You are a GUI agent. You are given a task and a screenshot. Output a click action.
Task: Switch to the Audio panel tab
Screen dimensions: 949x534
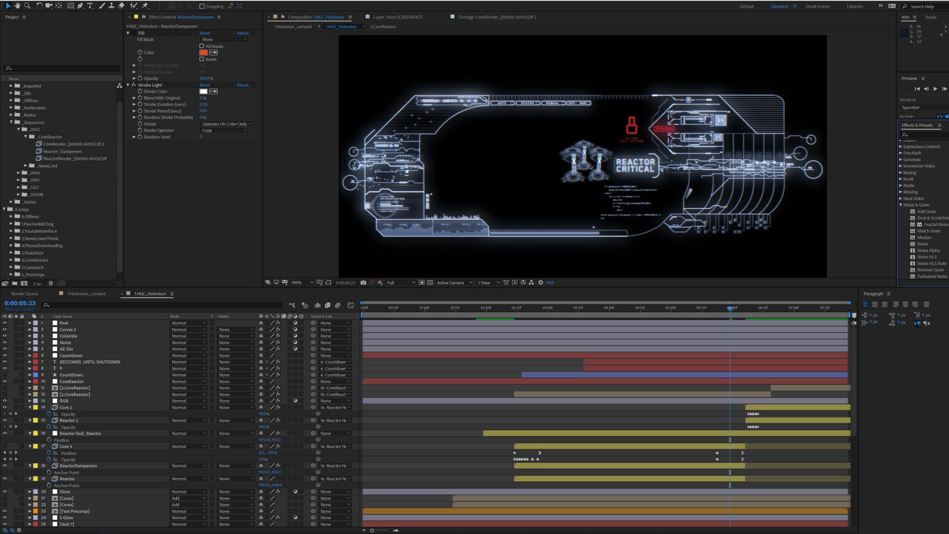(931, 17)
